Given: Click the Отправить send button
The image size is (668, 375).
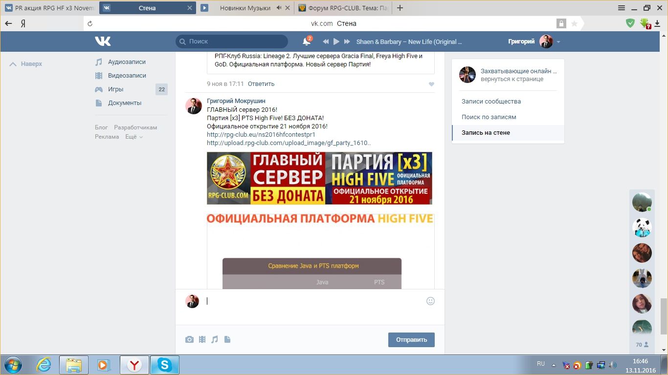Looking at the screenshot, I should (x=411, y=340).
